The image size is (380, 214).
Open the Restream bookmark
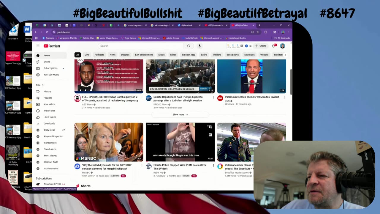pyautogui.click(x=48, y=38)
